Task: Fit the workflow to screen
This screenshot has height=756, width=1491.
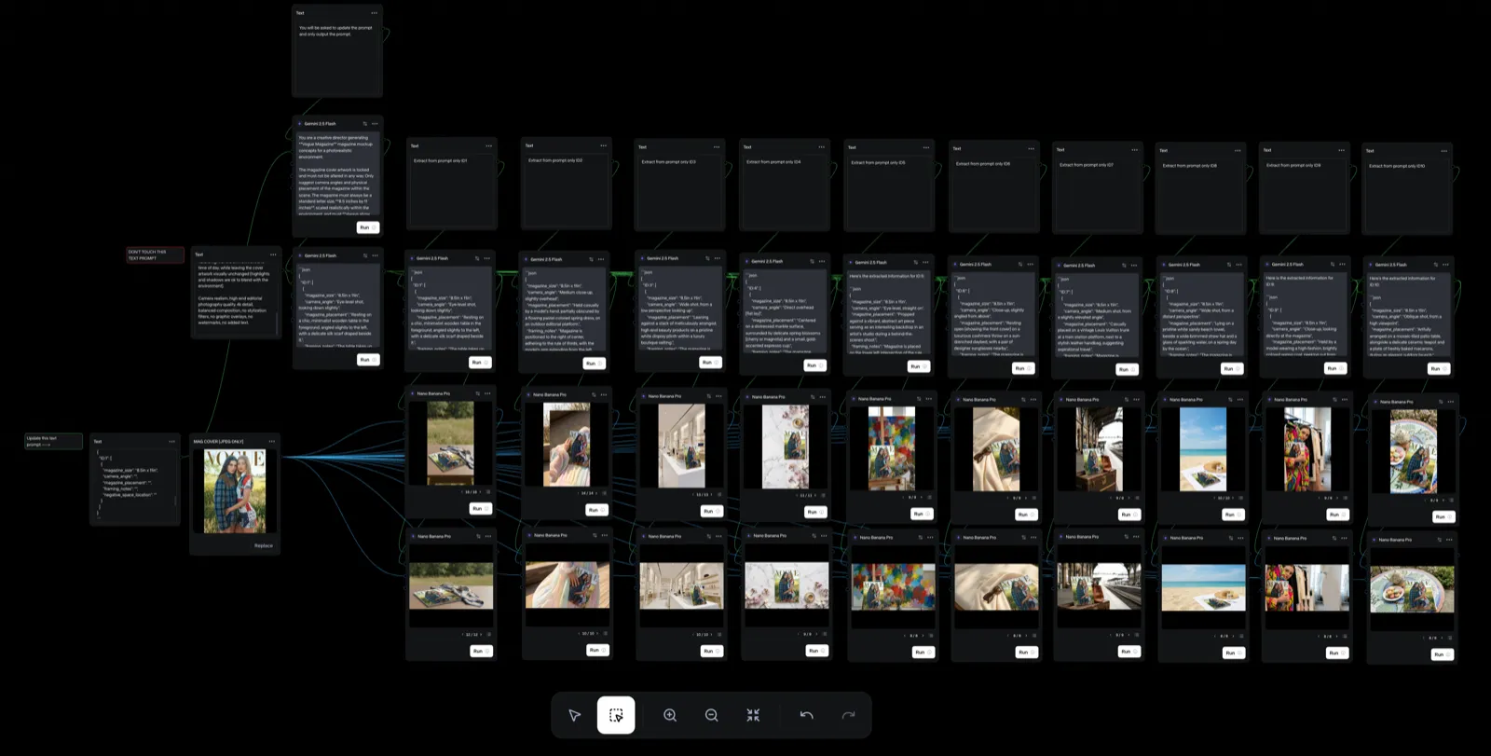Action: click(753, 715)
